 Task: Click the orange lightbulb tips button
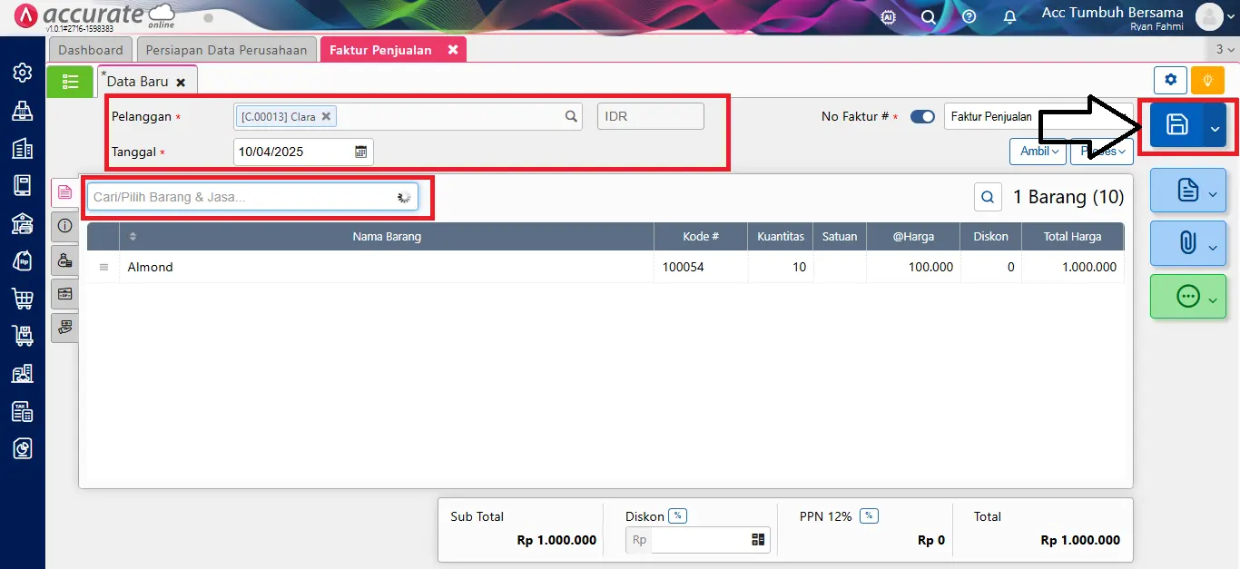tap(1207, 81)
